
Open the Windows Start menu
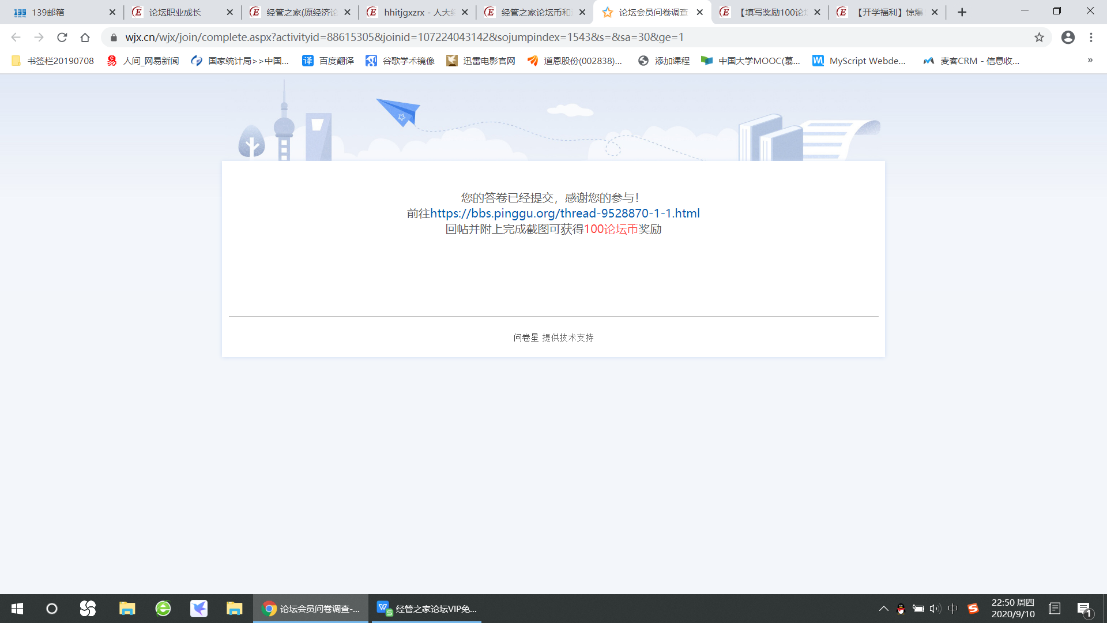pyautogui.click(x=17, y=609)
